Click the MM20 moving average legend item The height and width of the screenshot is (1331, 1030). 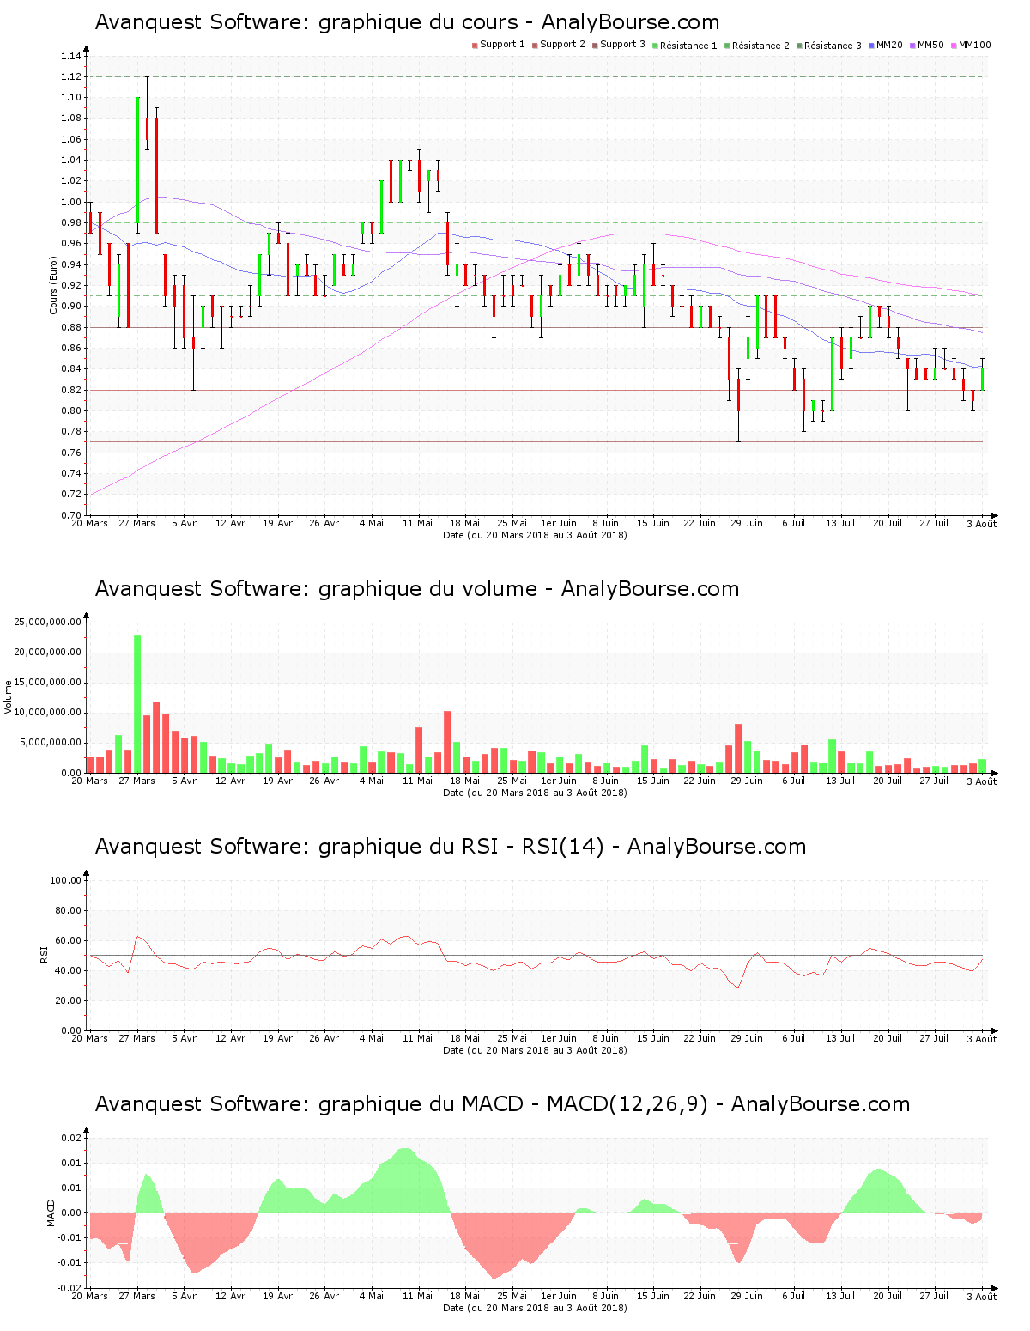[886, 45]
